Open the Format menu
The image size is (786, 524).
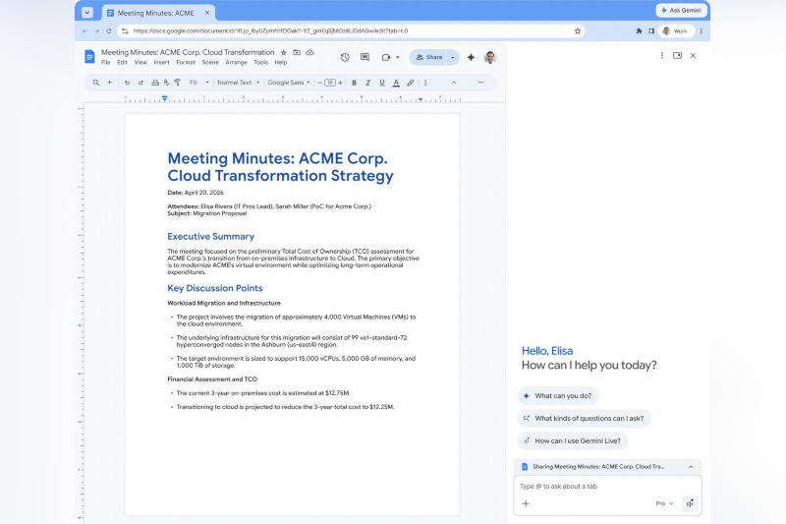[x=185, y=62]
